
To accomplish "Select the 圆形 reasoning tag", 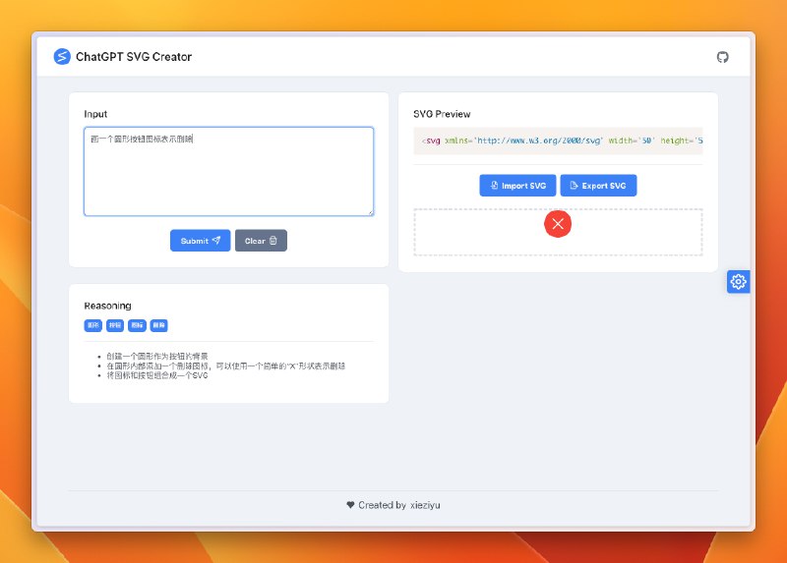I will click(x=92, y=325).
